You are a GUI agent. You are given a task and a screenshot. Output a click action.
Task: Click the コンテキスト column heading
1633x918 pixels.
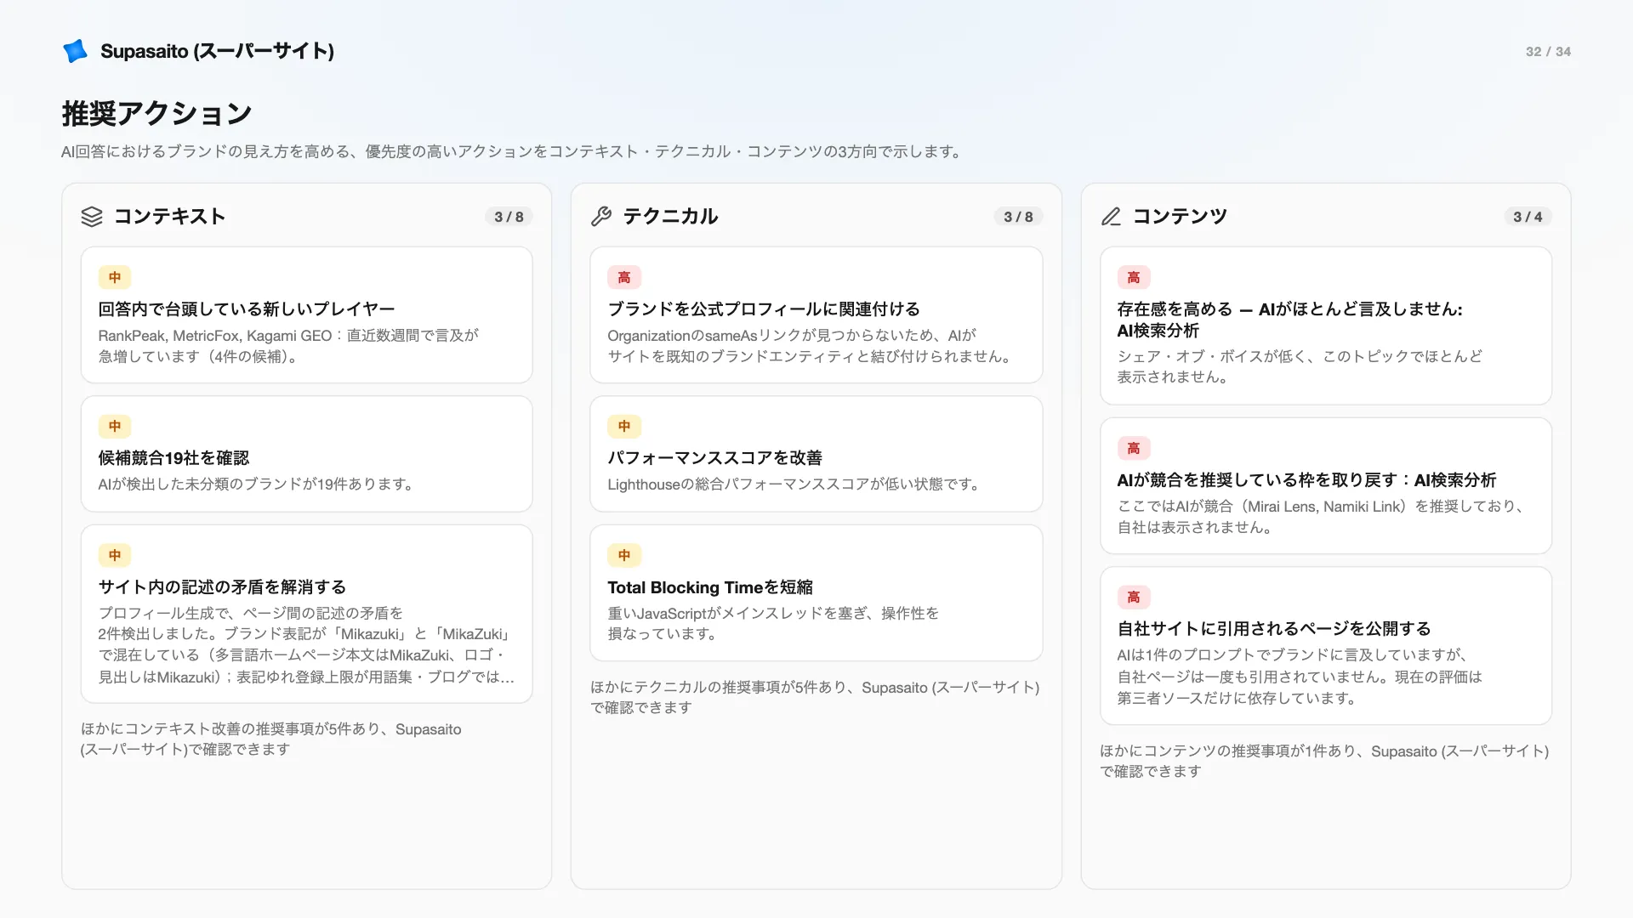tap(169, 216)
